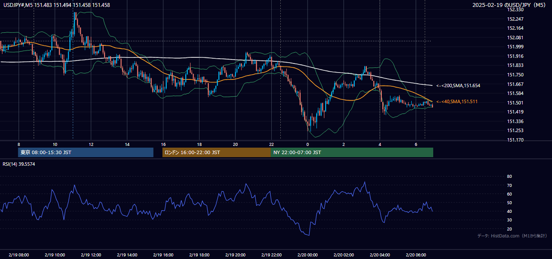The height and width of the screenshot is (259, 552).
Task: Click the データ: HistData.com source credit
Action: 512,236
